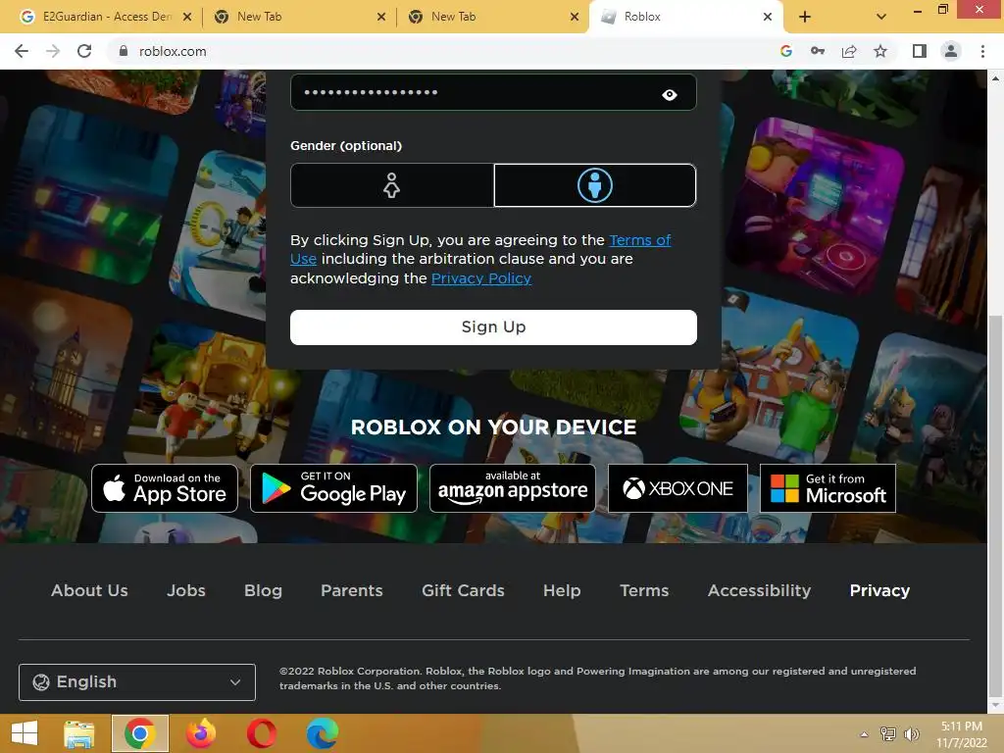
Task: Expand the English language dropdown
Action: click(x=137, y=682)
